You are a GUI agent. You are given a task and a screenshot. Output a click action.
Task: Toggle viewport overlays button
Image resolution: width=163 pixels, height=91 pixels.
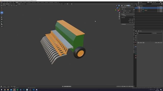tap(122, 6)
